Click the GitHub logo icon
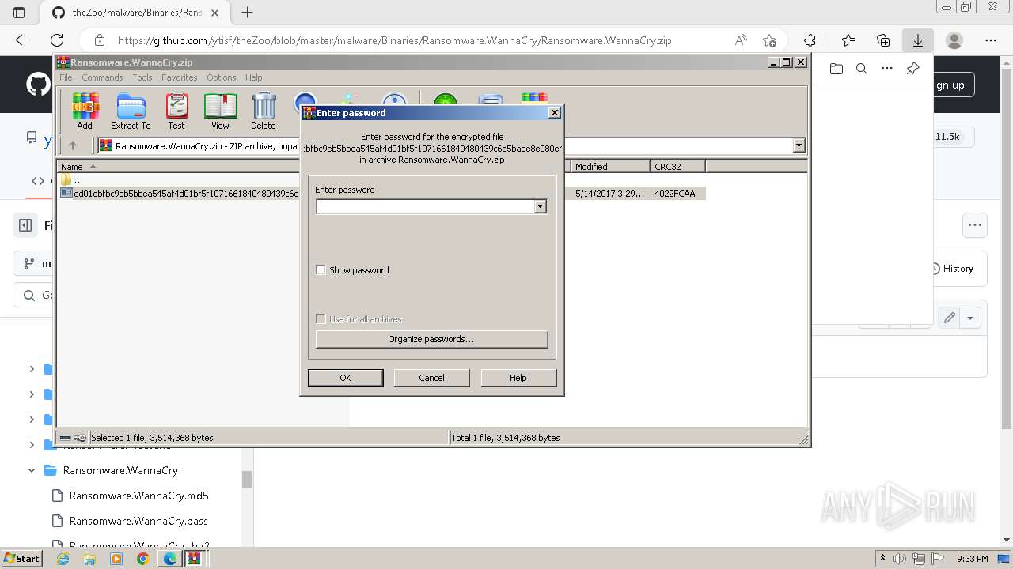Screen dimensions: 1013x569 tap(38, 85)
